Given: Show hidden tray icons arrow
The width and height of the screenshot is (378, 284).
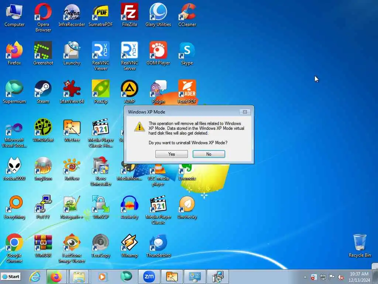Looking at the screenshot, I should (x=305, y=277).
